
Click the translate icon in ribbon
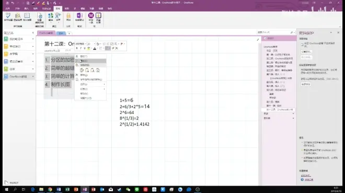tap(51, 16)
